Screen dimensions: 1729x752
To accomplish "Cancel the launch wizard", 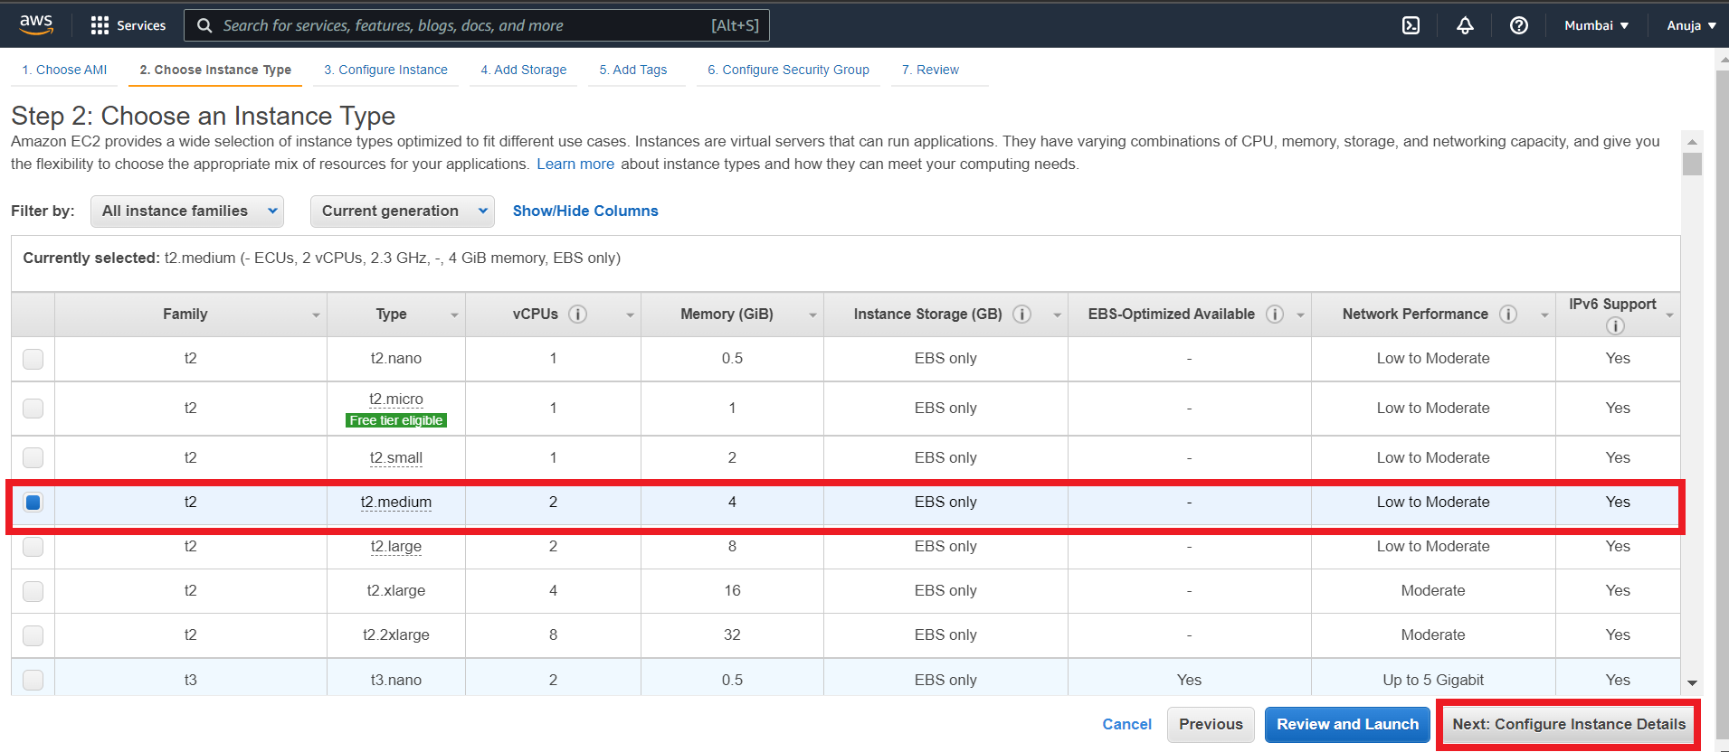I will [x=1126, y=724].
